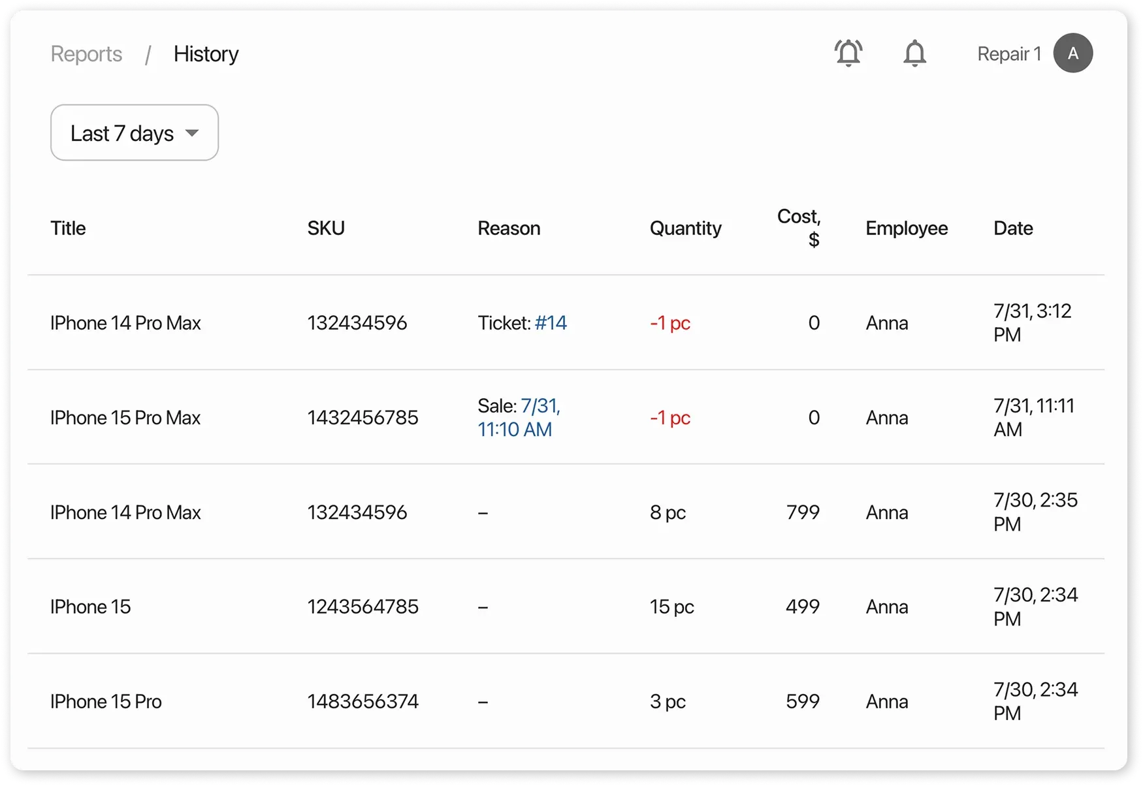Select the iPhone 15 Pro row title
Image resolution: width=1143 pixels, height=786 pixels.
(x=106, y=702)
